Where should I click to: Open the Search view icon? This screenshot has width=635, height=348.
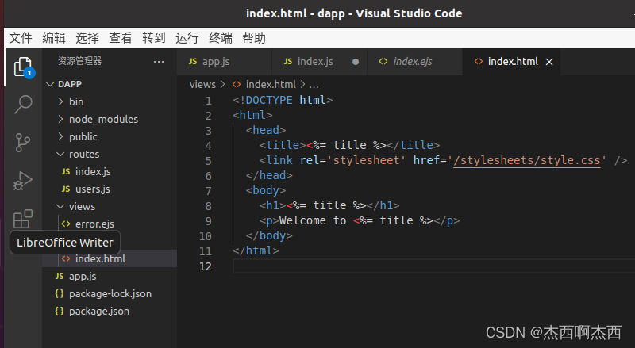[23, 105]
